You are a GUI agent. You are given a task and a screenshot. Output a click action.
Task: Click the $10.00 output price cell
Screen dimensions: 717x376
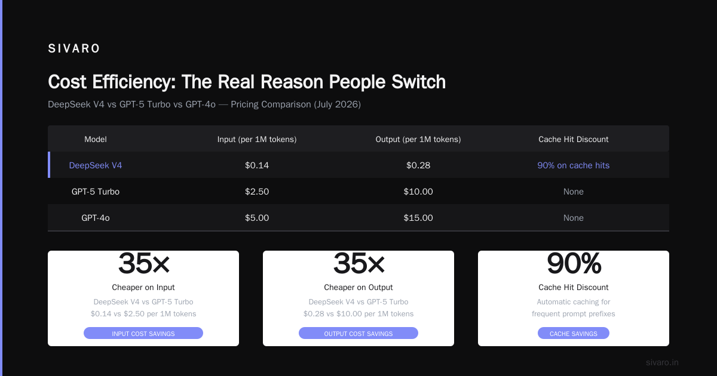coord(418,192)
